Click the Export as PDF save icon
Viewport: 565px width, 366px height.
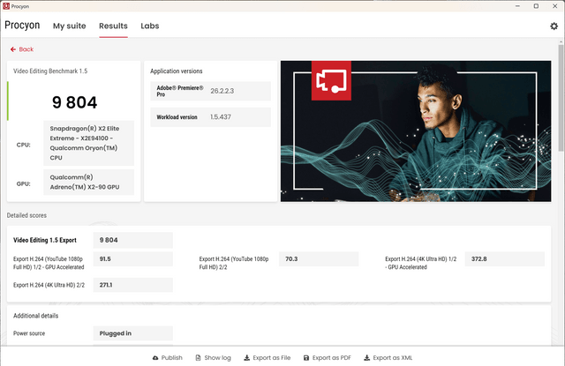pos(306,358)
